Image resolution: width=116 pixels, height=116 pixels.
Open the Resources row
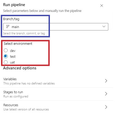(56, 107)
